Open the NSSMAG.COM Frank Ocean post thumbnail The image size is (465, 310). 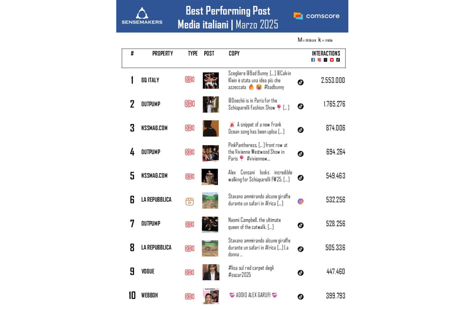click(x=210, y=128)
